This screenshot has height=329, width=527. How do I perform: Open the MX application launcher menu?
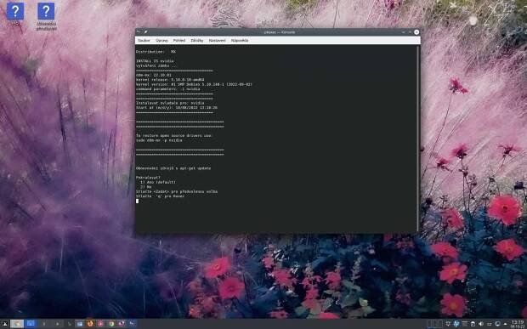pyautogui.click(x=5, y=324)
